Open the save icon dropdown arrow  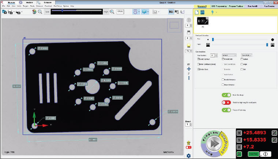point(14,12)
